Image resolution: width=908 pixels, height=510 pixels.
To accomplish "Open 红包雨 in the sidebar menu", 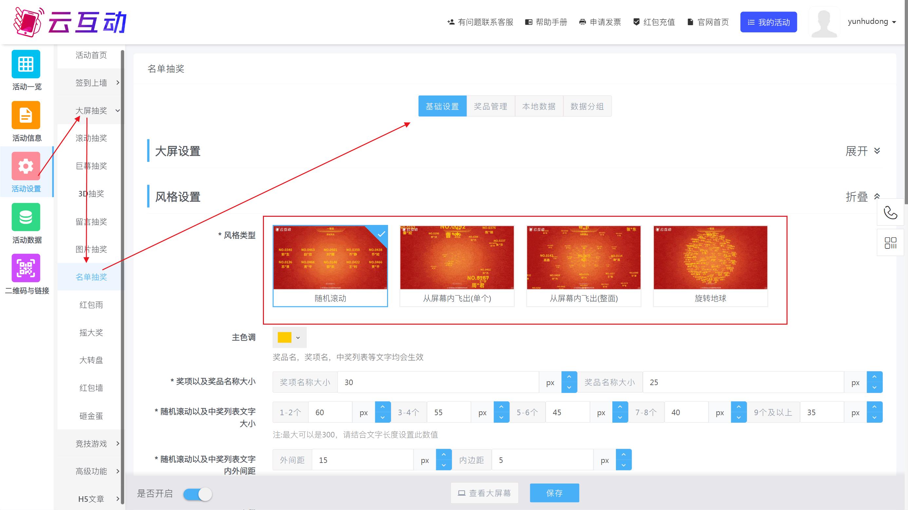I will click(x=91, y=305).
